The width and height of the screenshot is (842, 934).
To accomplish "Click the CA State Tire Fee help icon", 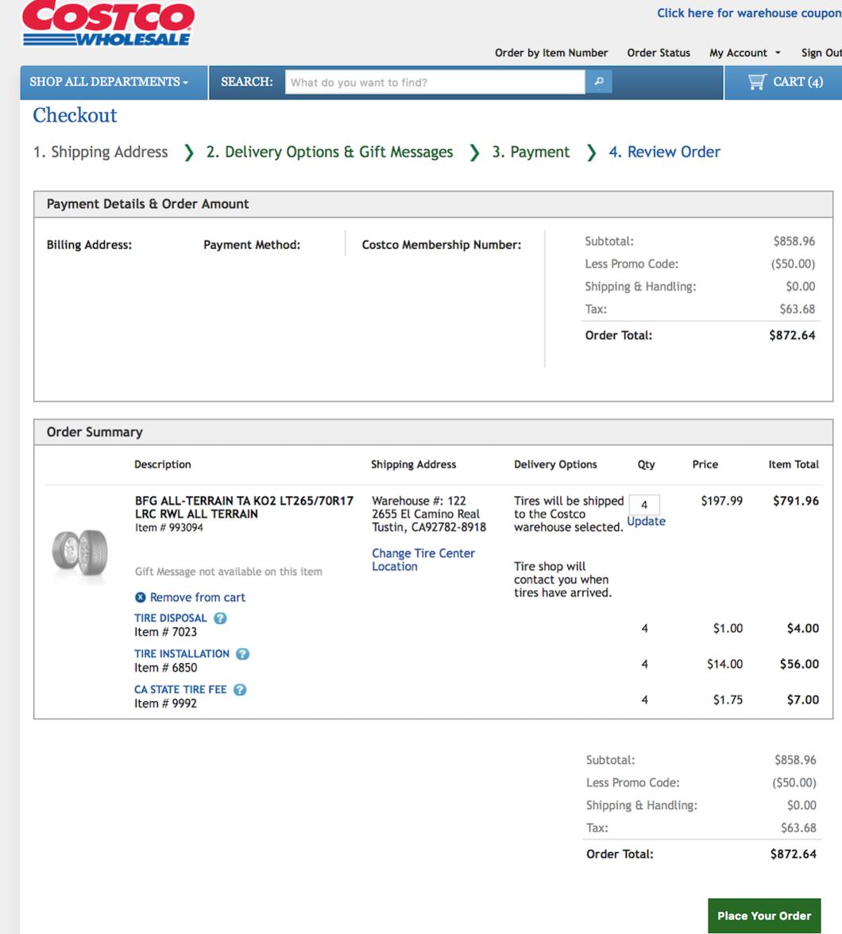I will pyautogui.click(x=240, y=690).
